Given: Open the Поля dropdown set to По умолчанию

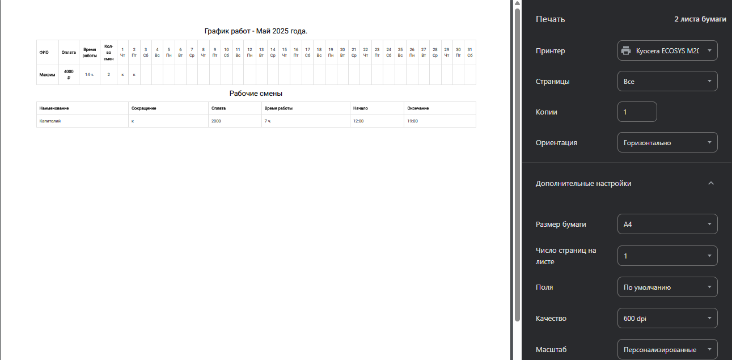Looking at the screenshot, I should pos(667,287).
